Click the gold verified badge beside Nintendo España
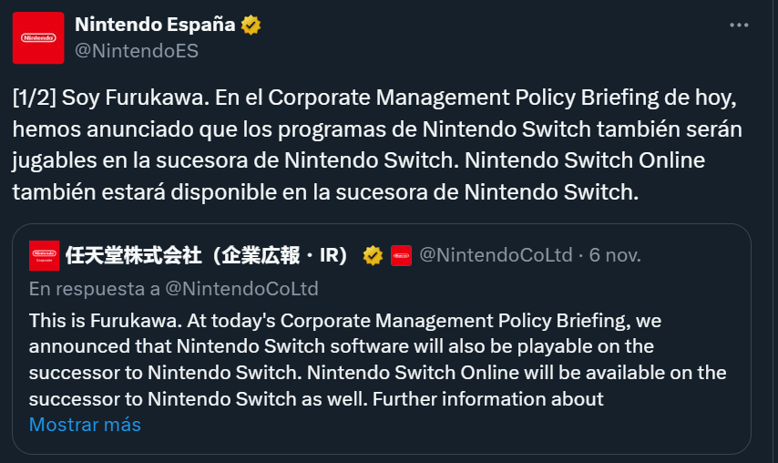Screen dimensions: 778x463 [x=251, y=26]
